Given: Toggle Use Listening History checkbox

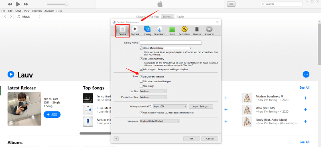Looking at the screenshot, I should coord(141,59).
